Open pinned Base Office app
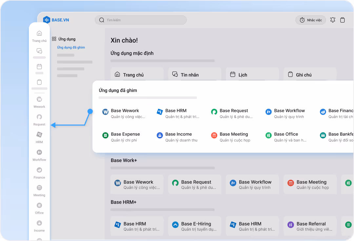This screenshot has height=241, width=354. click(286, 137)
